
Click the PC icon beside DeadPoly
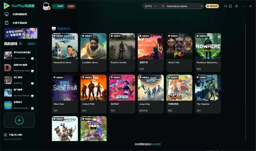(x=32, y=83)
